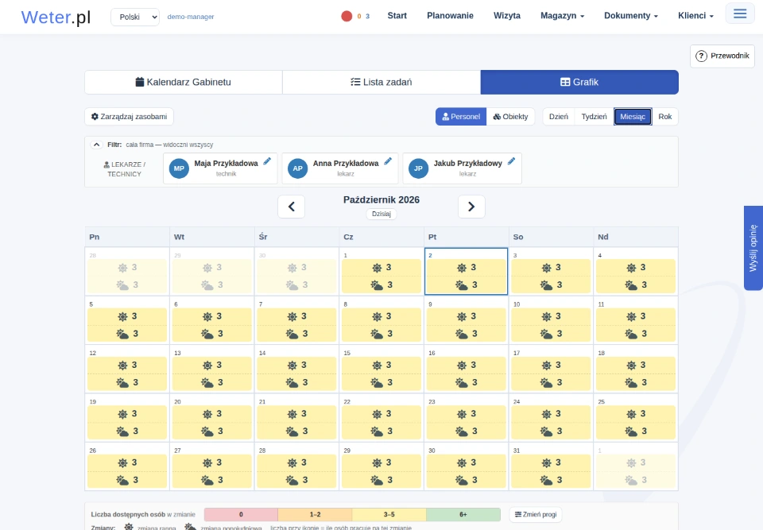Click morning shift sun icon on October 1
Viewport: 763px width, 530px height.
(x=377, y=268)
